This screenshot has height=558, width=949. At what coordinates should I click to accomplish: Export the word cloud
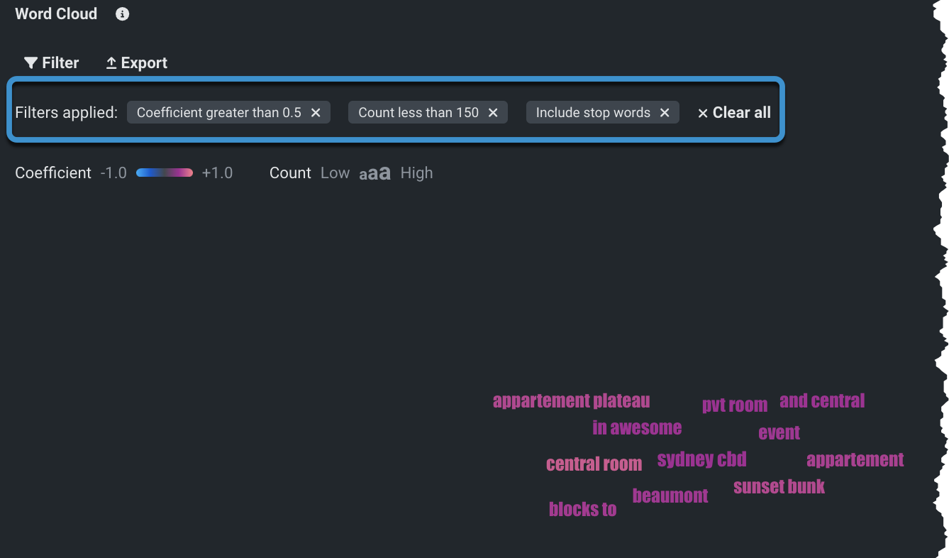pos(136,63)
